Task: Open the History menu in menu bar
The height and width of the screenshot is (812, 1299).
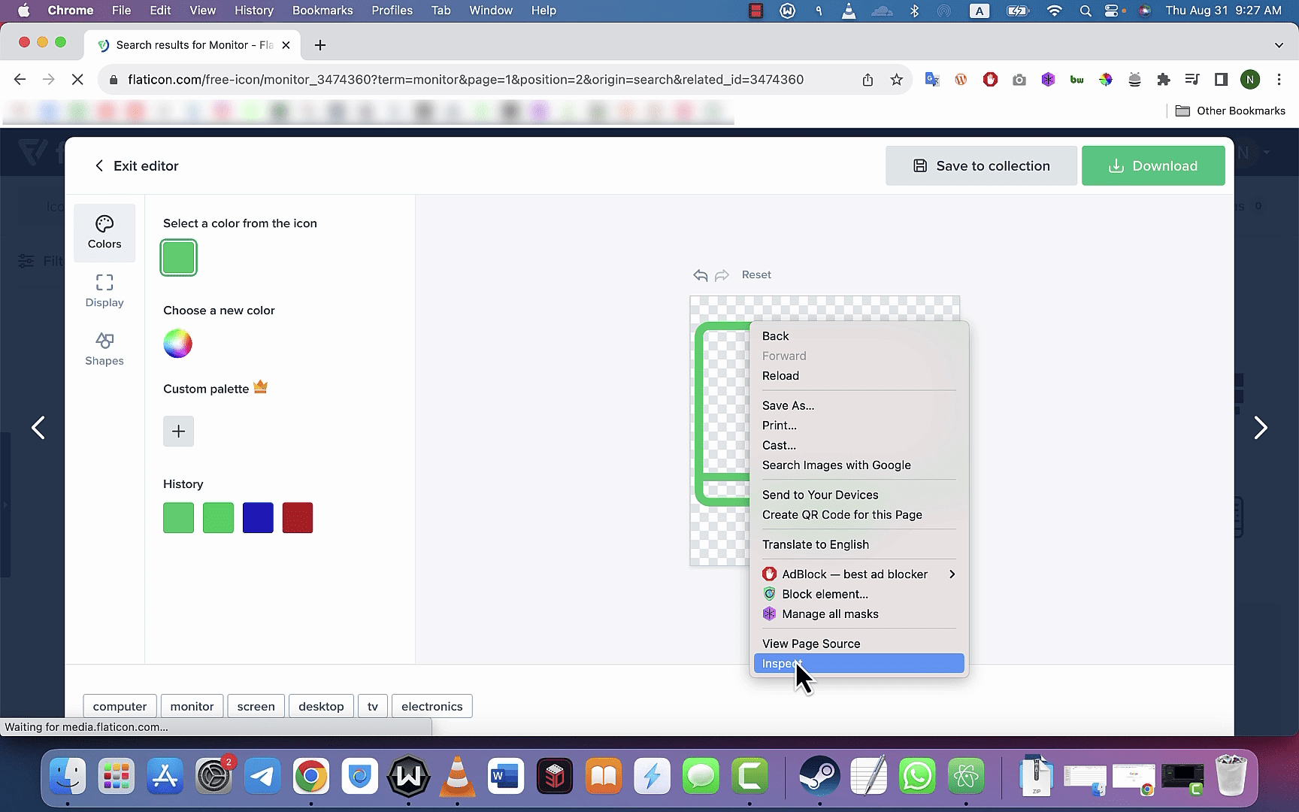Action: coord(254,11)
